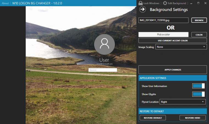Click the user avatar circle in preview
209x124 pixels.
[105, 44]
